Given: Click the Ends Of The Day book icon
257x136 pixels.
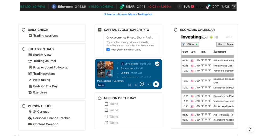Looking at the screenshot, I should (x=30, y=86).
